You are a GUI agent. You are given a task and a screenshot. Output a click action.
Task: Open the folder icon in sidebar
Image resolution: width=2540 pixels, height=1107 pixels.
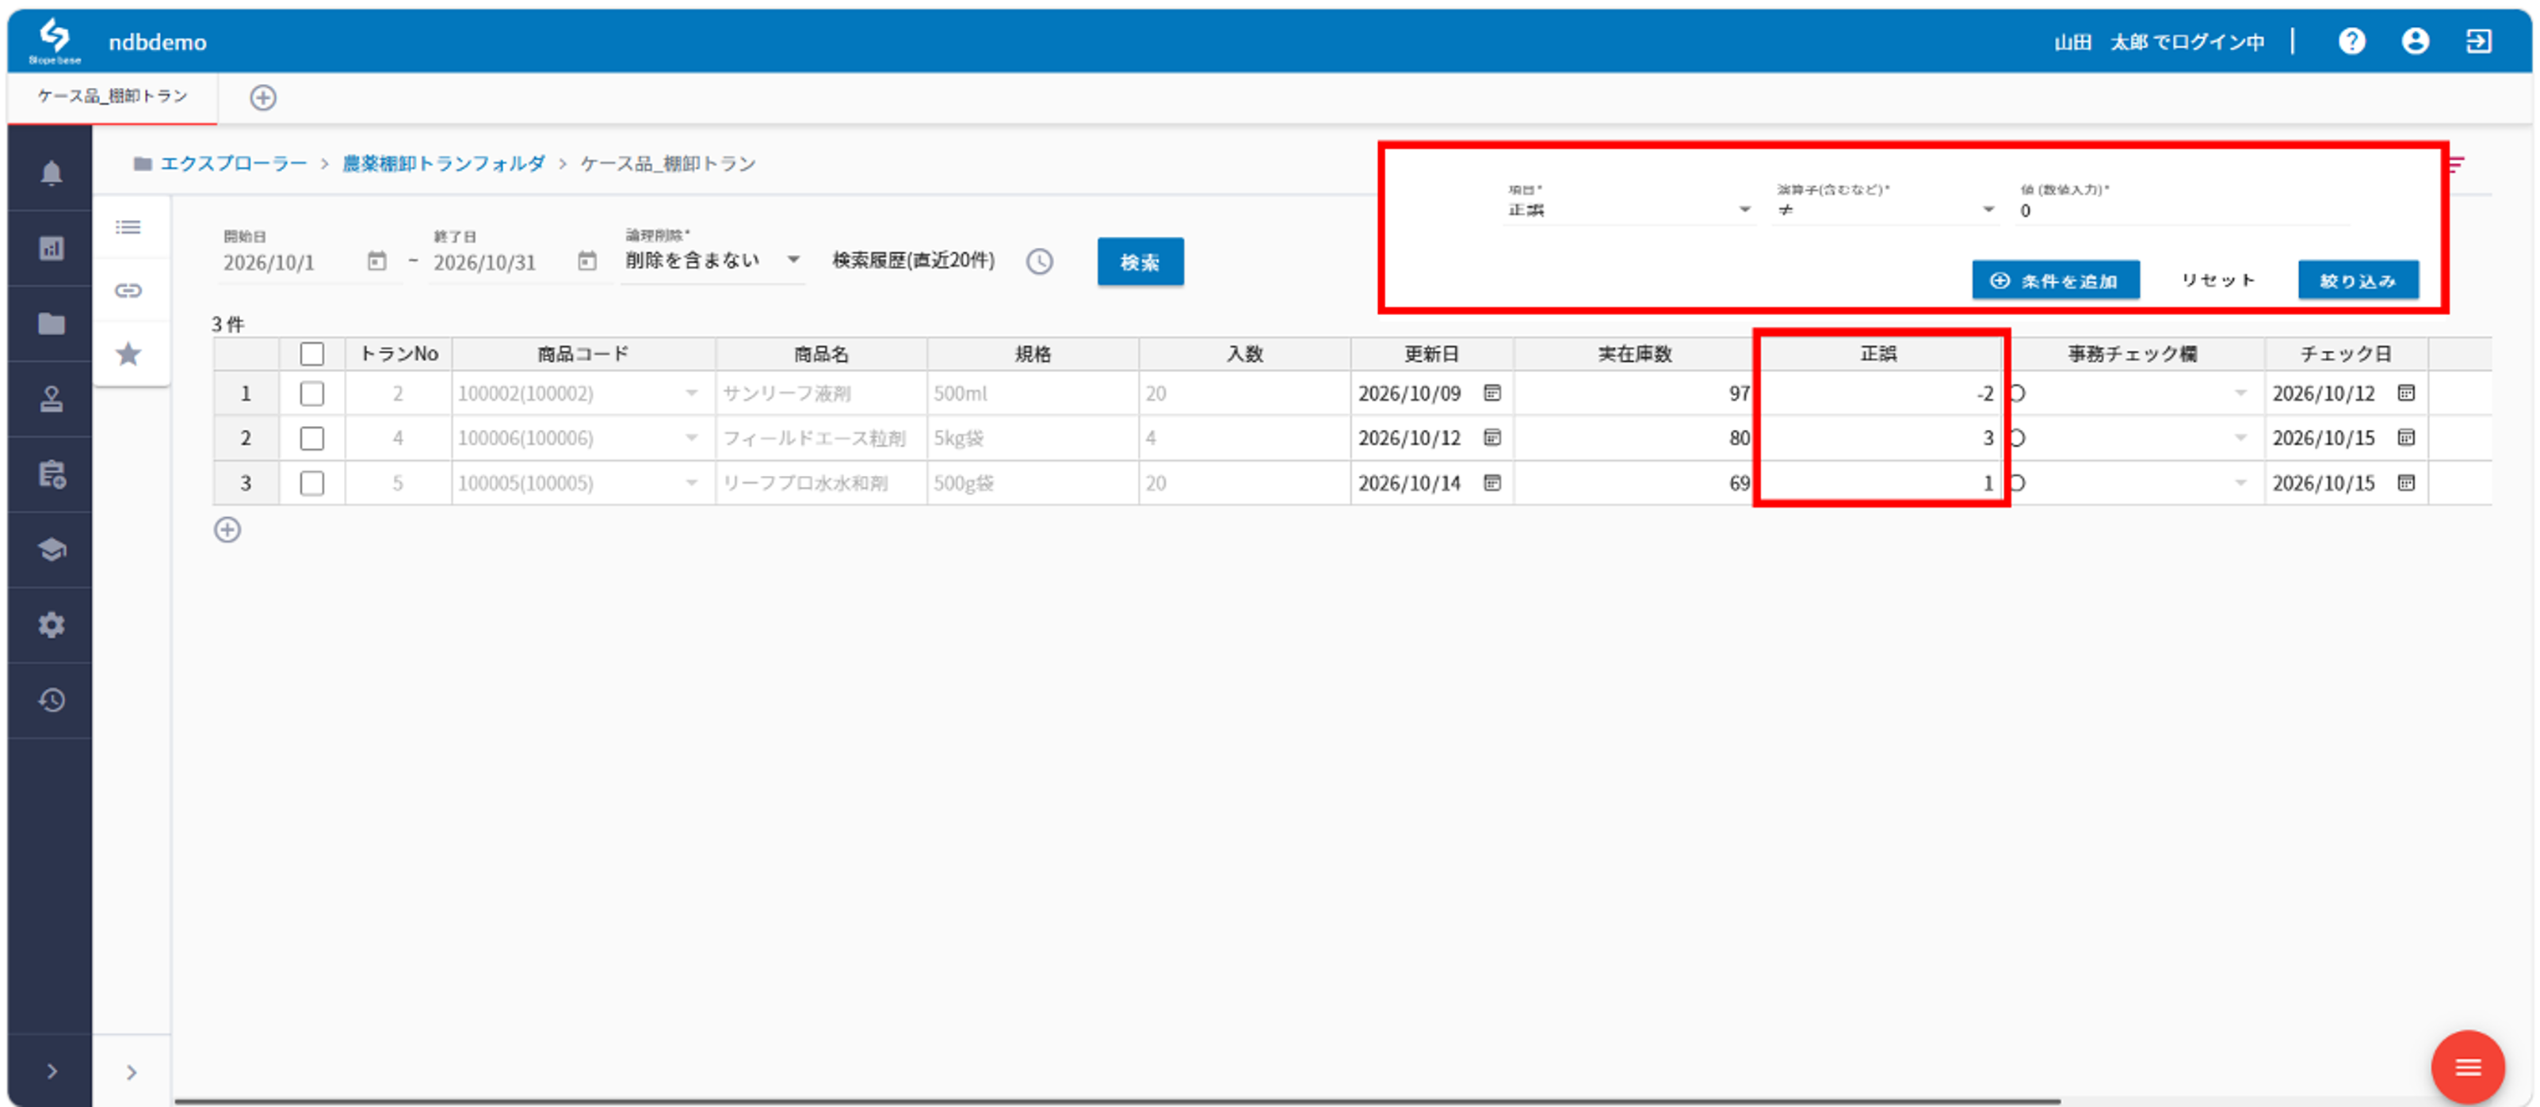(x=52, y=323)
